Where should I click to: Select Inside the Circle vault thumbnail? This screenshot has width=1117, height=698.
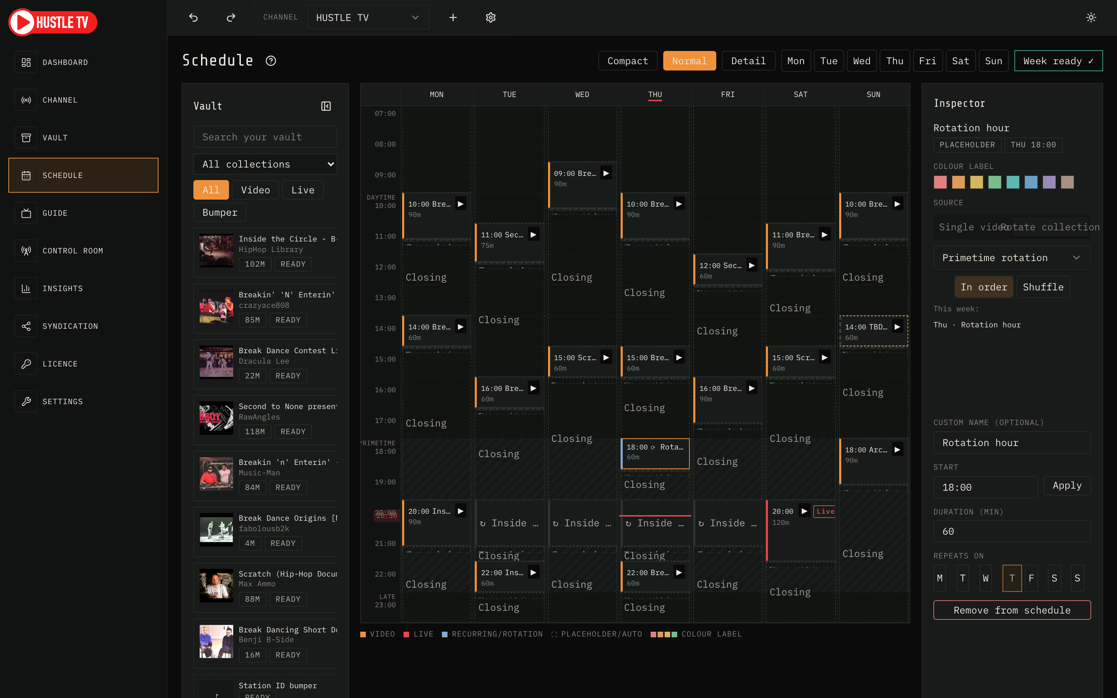216,251
